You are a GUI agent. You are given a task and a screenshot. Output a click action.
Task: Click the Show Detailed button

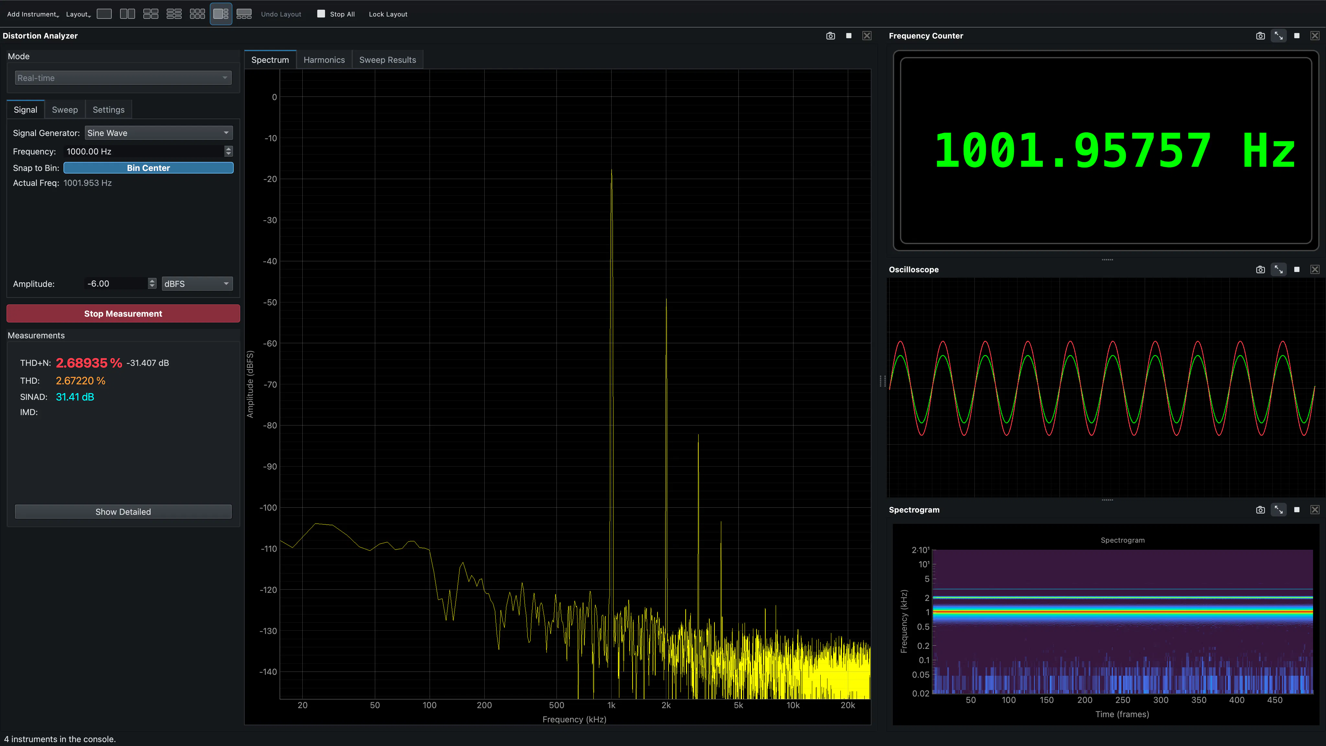123,512
